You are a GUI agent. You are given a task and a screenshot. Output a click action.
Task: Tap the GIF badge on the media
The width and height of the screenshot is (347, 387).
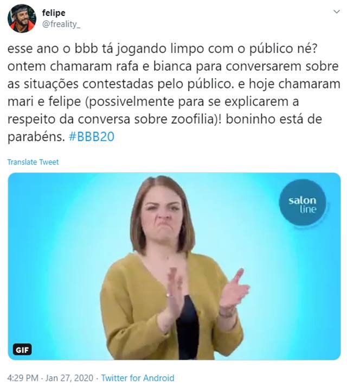click(x=22, y=350)
